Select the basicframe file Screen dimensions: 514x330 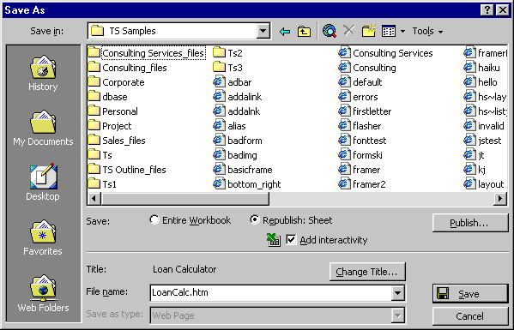tap(243, 170)
